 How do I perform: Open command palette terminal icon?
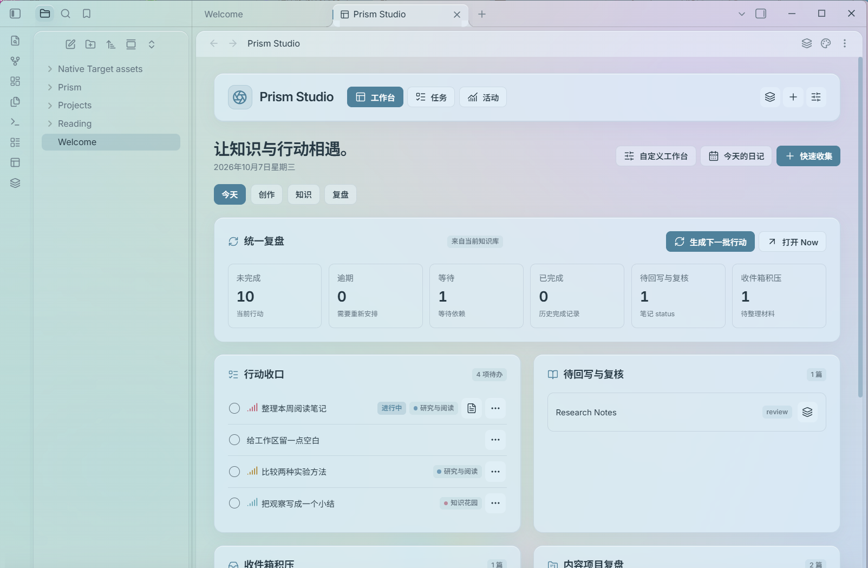tap(15, 122)
